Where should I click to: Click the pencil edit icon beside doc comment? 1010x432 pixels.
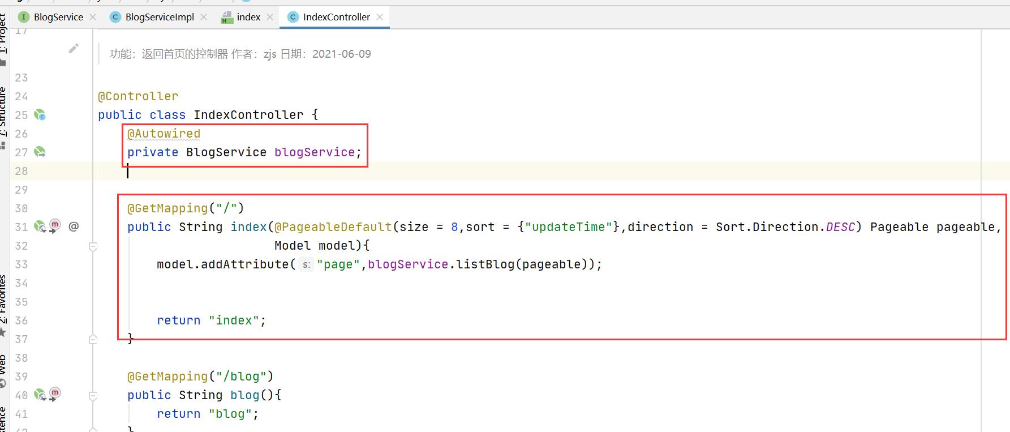(74, 49)
